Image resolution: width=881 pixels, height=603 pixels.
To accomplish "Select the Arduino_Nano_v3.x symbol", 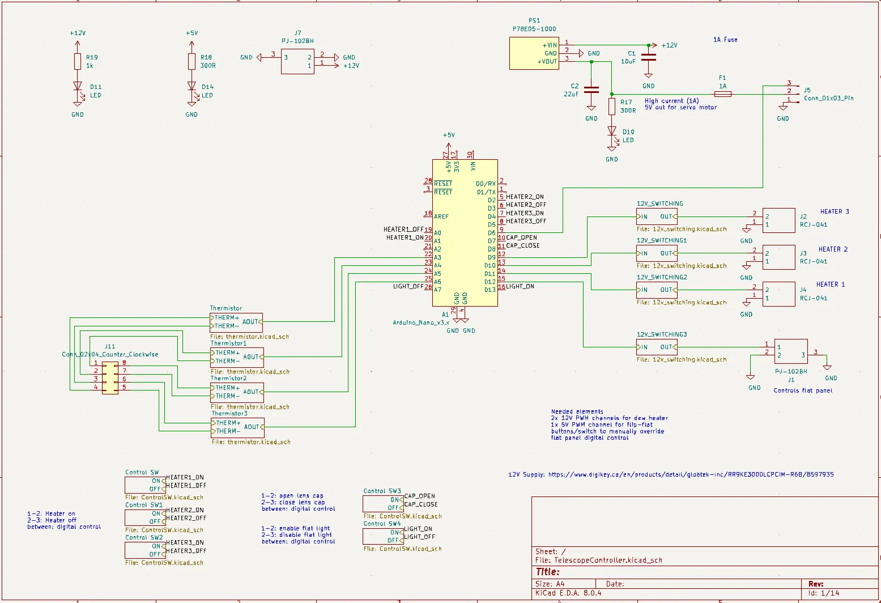I will [x=465, y=232].
